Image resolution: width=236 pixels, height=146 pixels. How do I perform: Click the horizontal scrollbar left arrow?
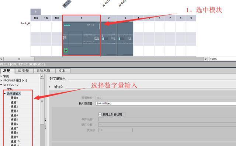pyautogui.click(x=1, y=59)
